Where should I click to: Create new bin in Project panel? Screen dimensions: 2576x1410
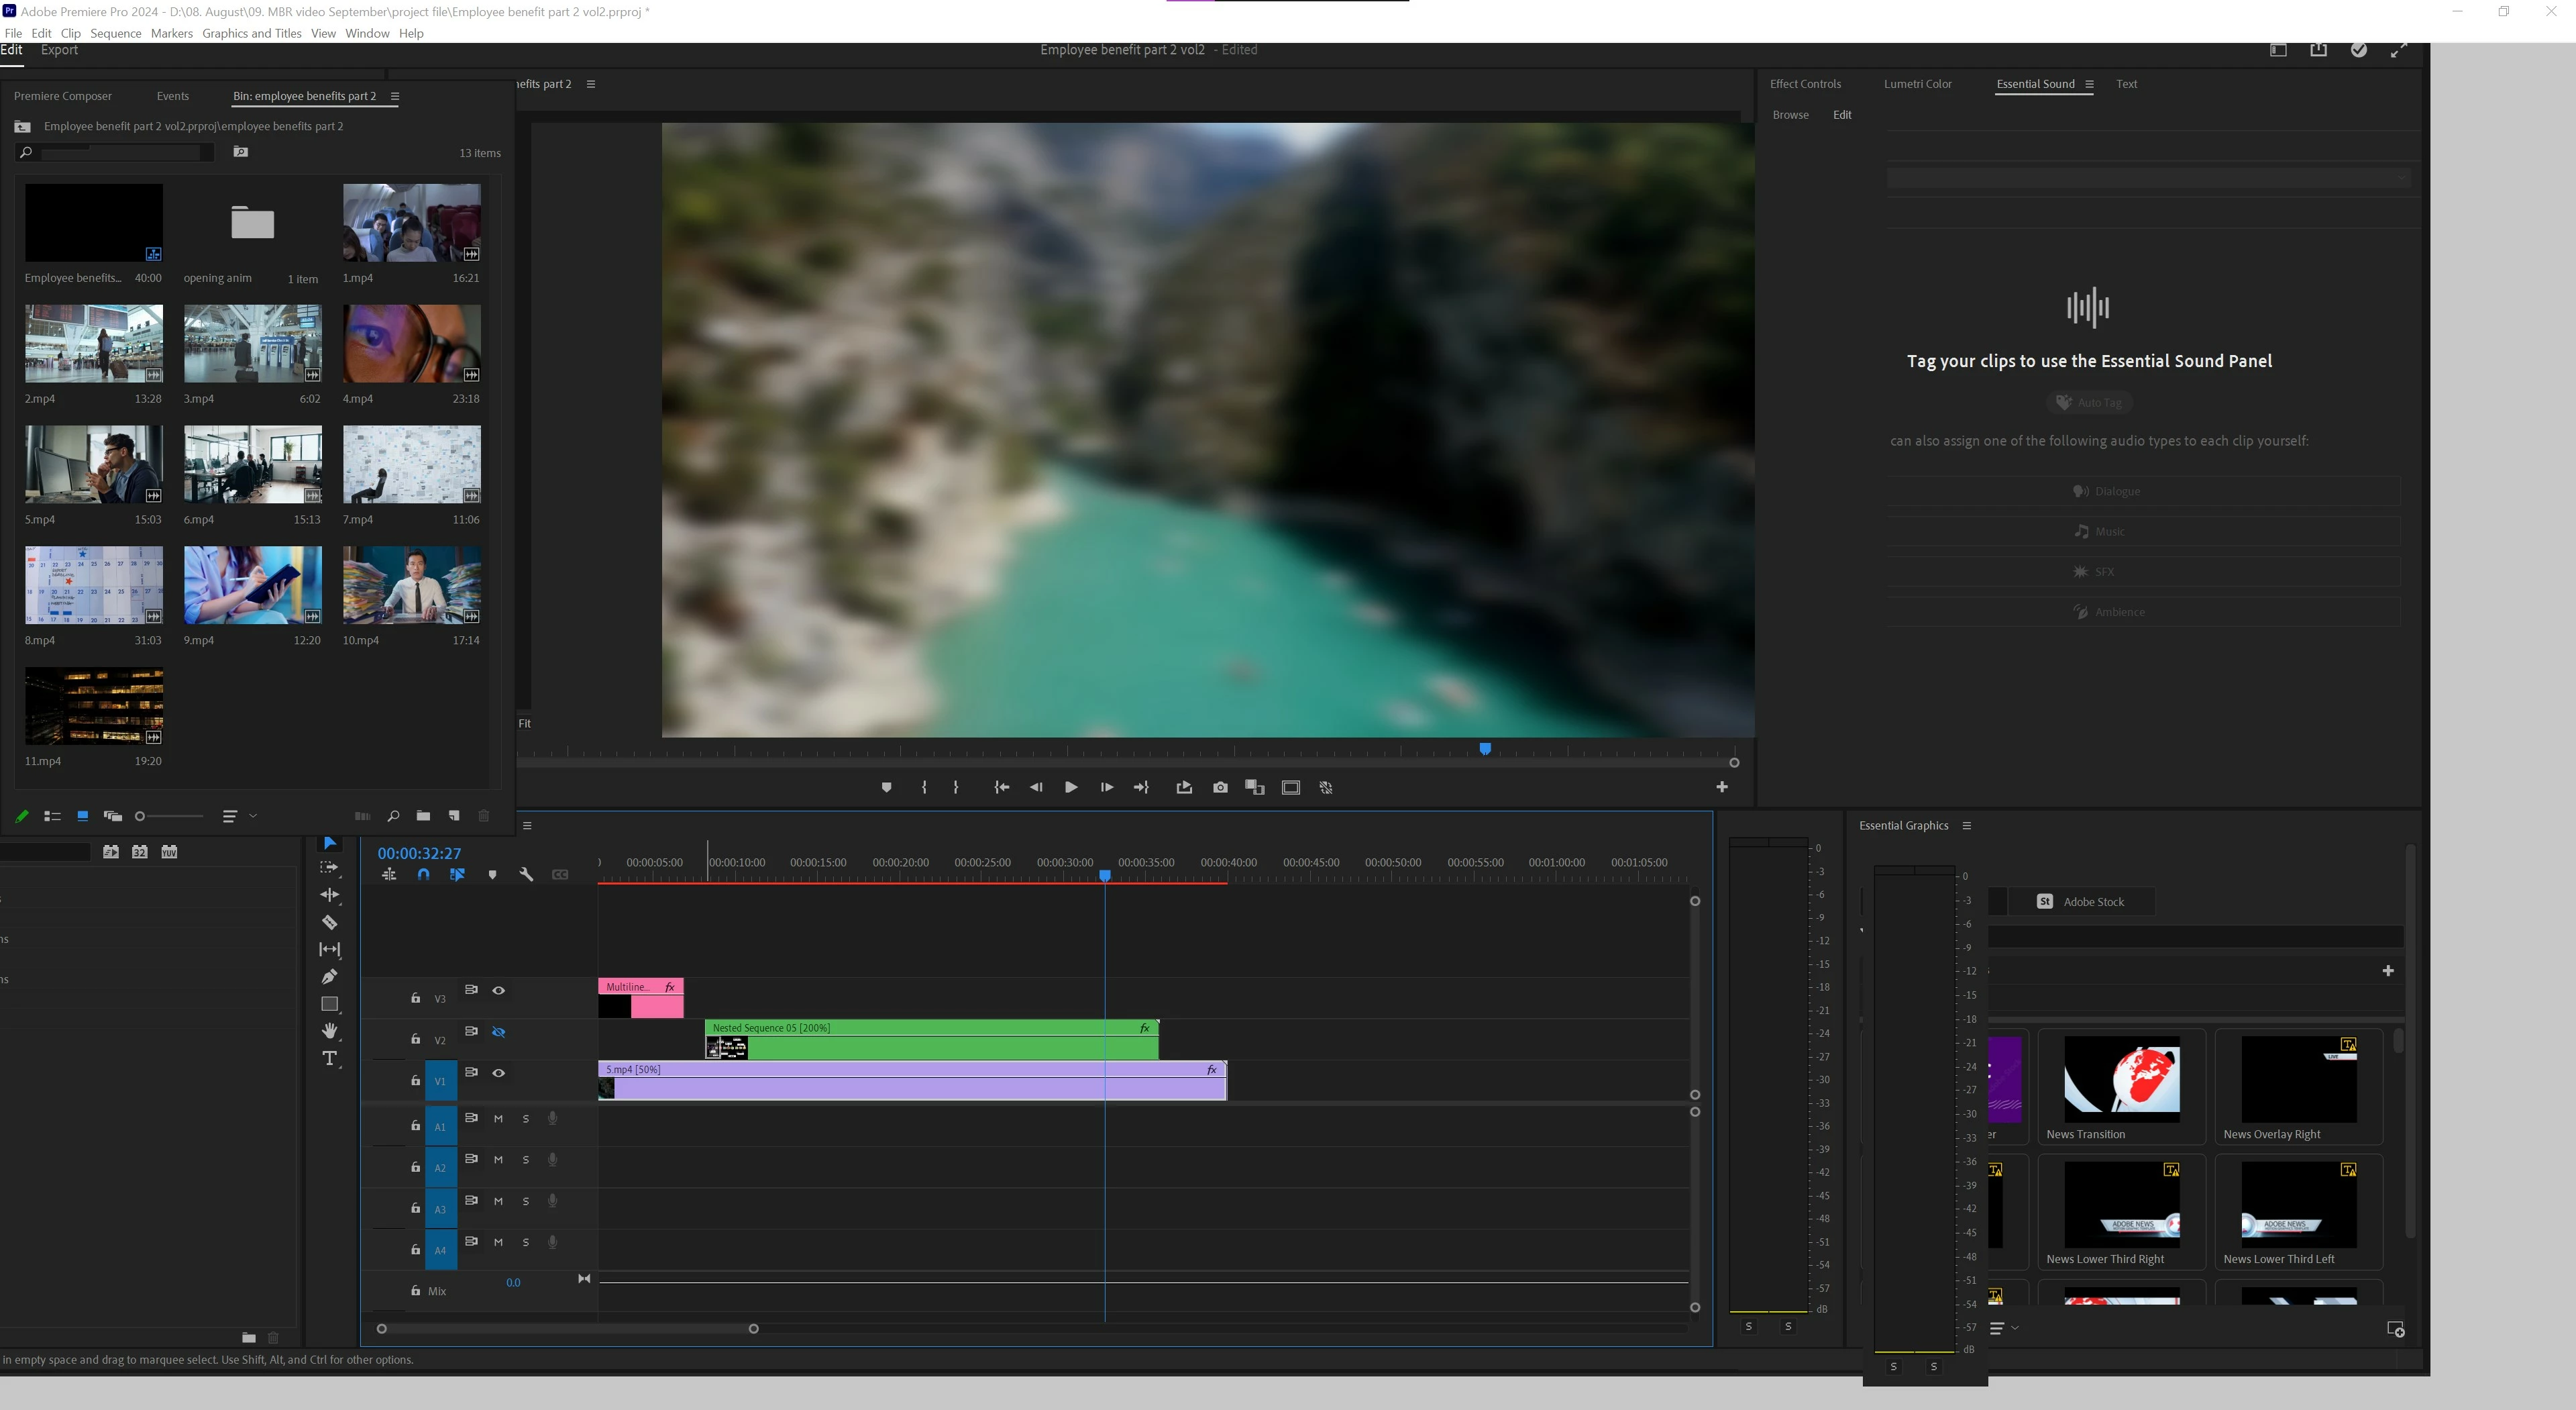point(423,817)
